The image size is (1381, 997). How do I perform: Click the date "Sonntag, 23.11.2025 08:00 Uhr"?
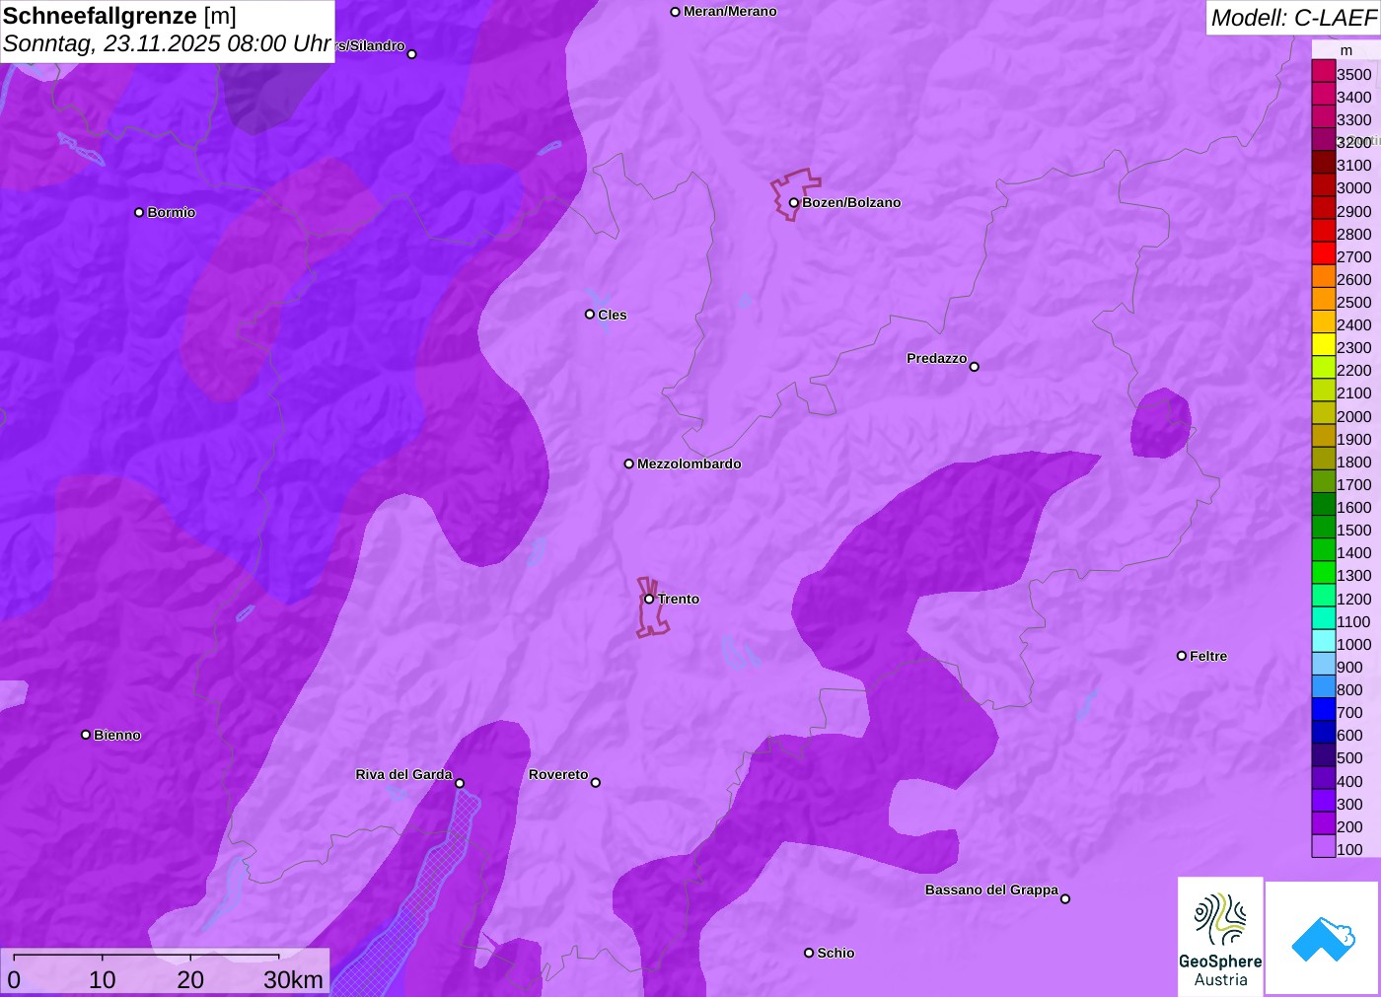tap(167, 44)
